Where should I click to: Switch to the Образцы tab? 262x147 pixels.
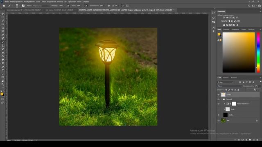[x=226, y=29]
